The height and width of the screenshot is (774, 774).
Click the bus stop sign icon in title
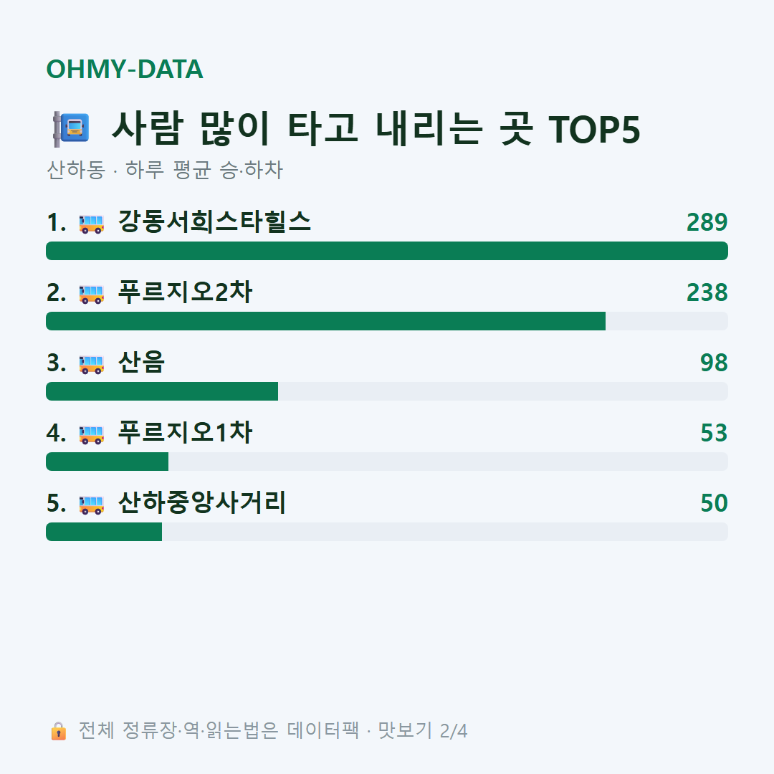(71, 129)
